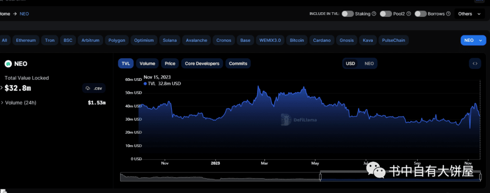Expand the Total Value Locked row
Screen dimensions: 490x193
[x=1, y=88]
